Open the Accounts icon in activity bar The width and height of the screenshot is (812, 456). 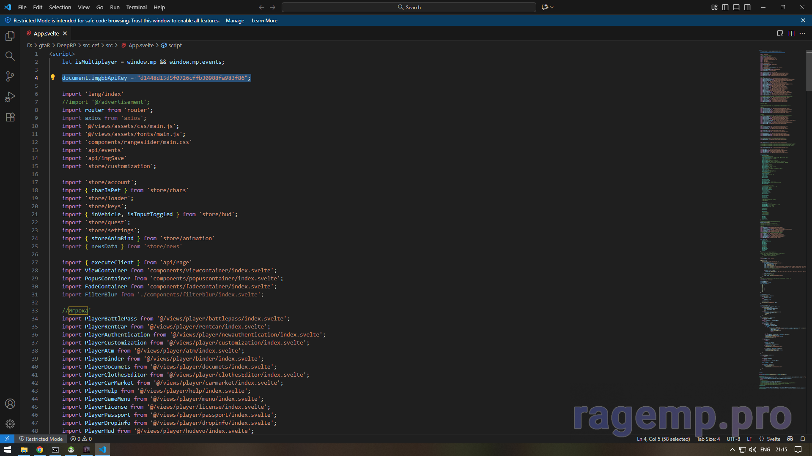pyautogui.click(x=10, y=404)
